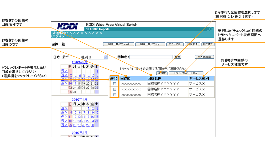Open the マニュアル button
Viewport: 265px width, 147px height.
click(x=175, y=44)
